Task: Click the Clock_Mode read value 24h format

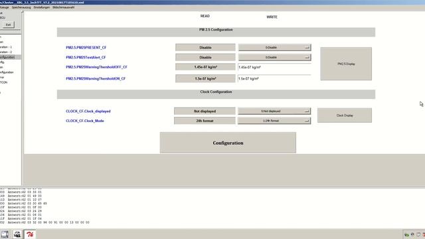Action: [x=205, y=121]
